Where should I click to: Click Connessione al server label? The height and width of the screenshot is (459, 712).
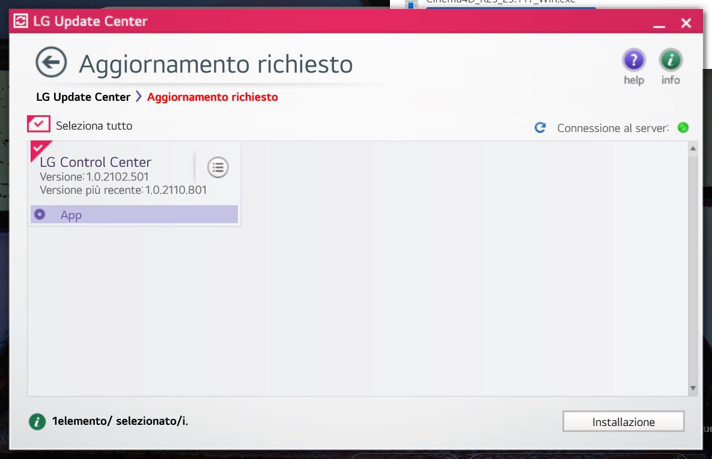613,128
